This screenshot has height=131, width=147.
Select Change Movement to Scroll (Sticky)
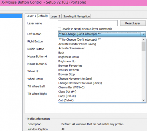(100, 83)
